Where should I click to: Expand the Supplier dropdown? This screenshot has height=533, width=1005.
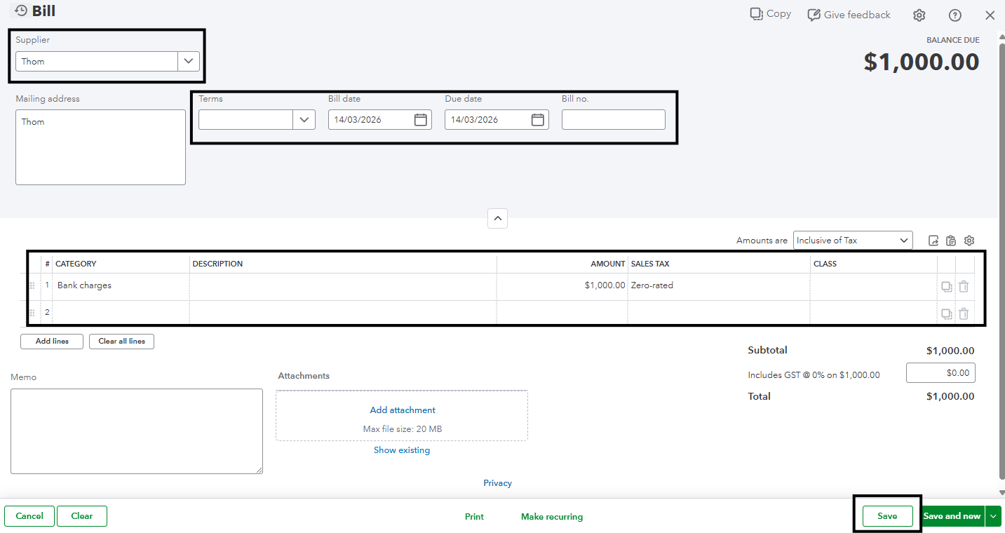pos(188,61)
